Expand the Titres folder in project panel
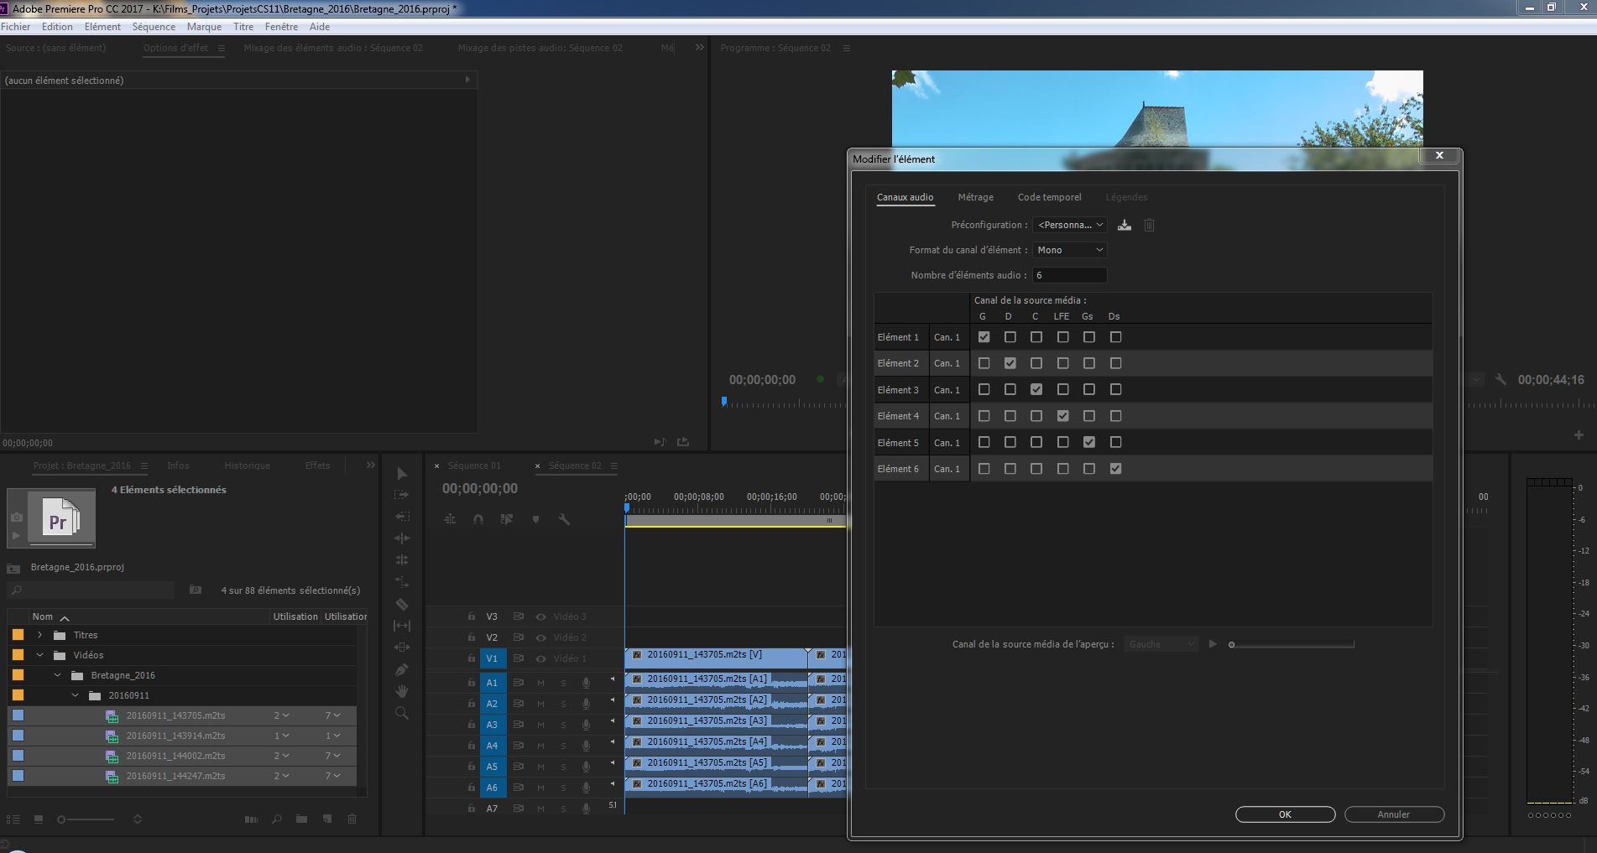 [39, 635]
